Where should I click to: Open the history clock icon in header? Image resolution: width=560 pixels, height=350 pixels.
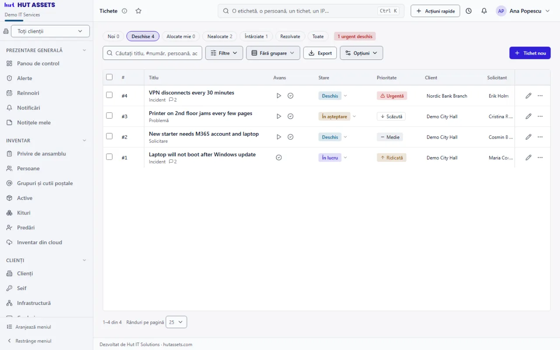[469, 11]
